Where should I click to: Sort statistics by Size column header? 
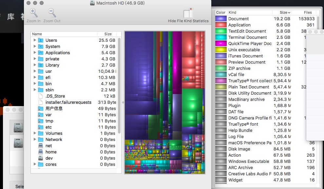click(x=282, y=12)
